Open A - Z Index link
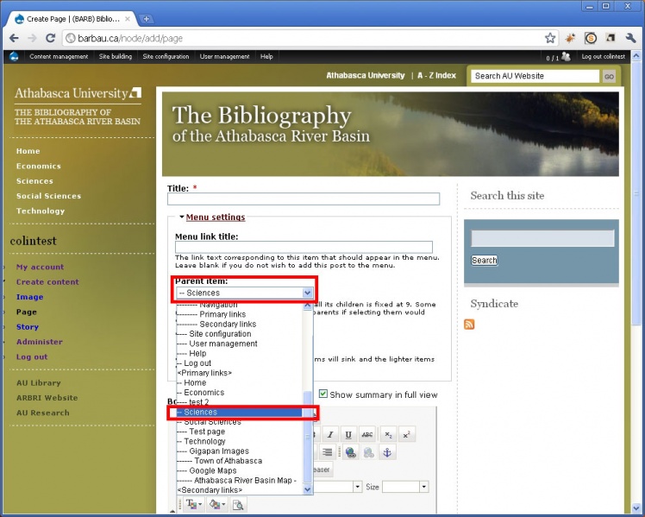 [436, 75]
